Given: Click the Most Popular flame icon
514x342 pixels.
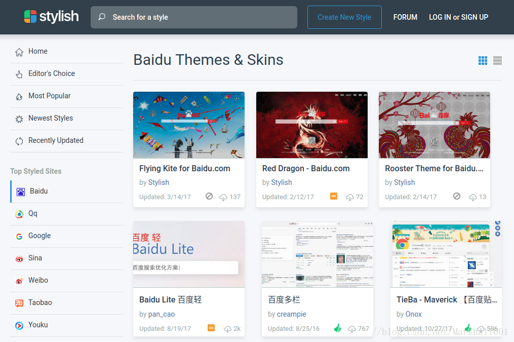Looking at the screenshot, I should point(19,96).
